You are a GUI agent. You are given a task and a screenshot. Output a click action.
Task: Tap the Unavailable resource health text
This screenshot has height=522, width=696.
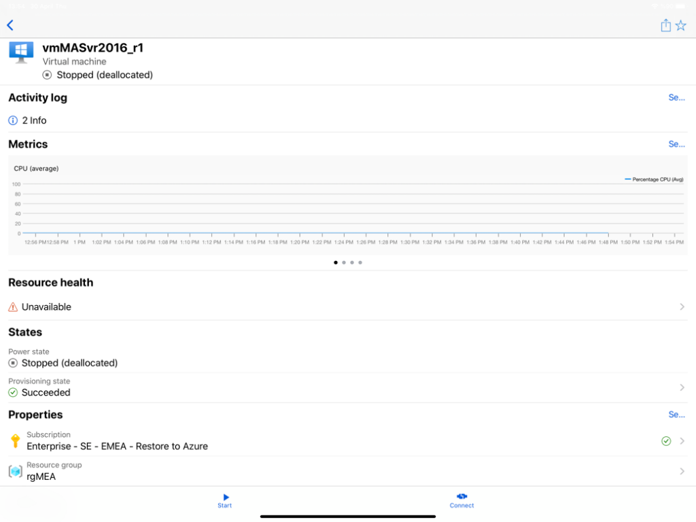(x=46, y=307)
